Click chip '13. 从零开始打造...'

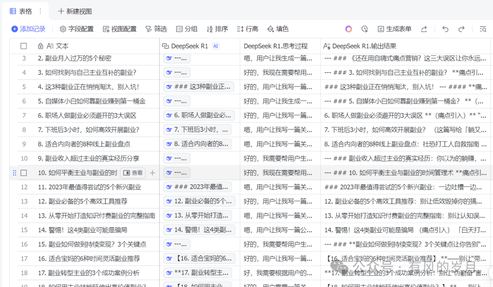[x=198, y=216]
